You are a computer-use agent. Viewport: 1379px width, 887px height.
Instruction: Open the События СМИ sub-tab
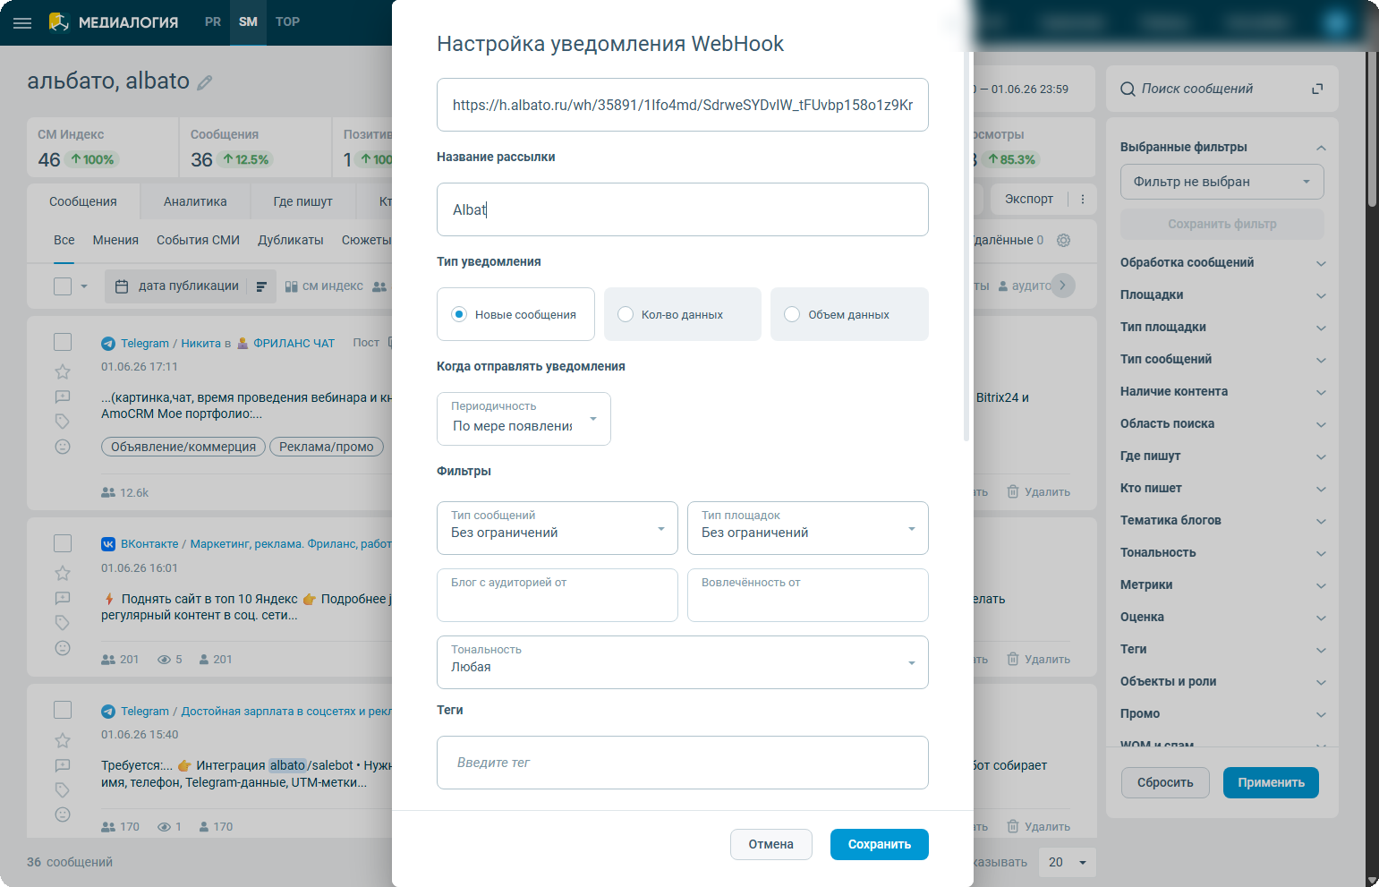[198, 240]
